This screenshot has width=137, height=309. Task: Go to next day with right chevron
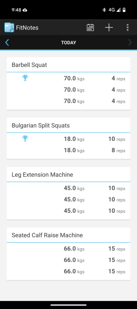click(130, 42)
